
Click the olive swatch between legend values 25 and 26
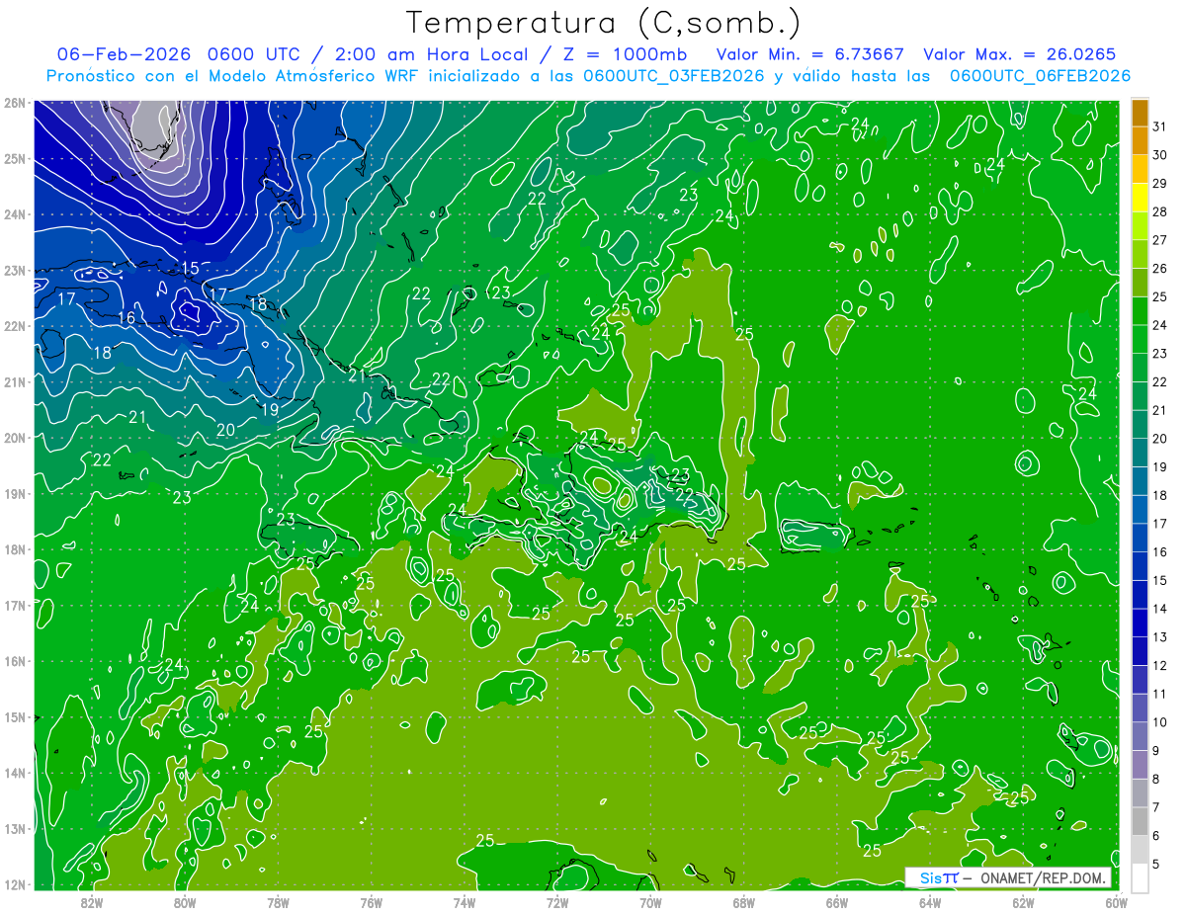pyautogui.click(x=1140, y=283)
